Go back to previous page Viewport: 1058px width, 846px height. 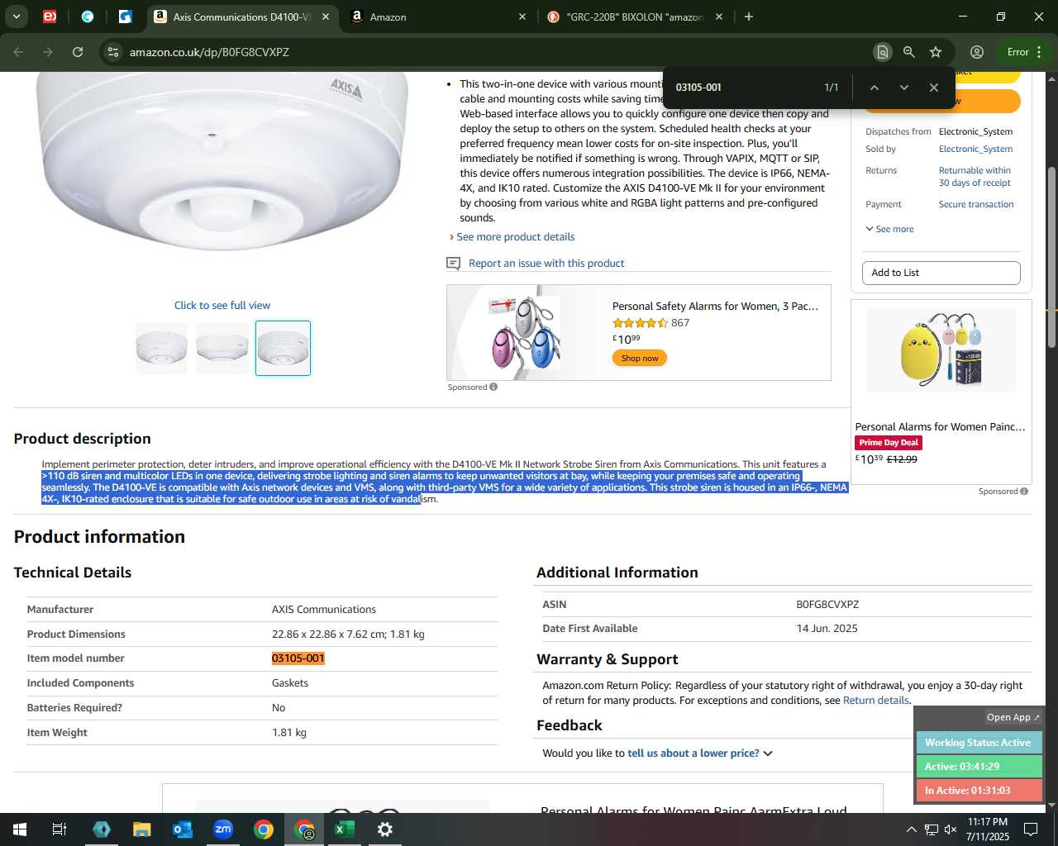18,52
